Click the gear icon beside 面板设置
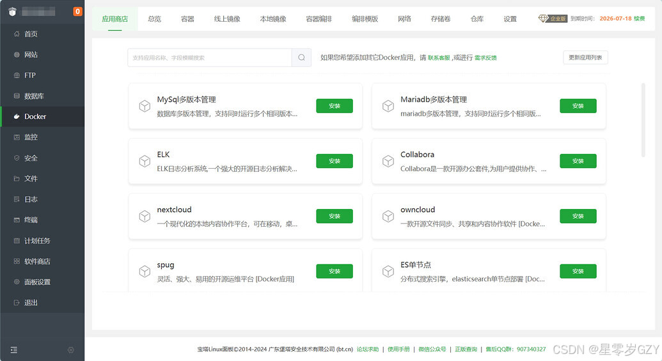 coord(17,282)
